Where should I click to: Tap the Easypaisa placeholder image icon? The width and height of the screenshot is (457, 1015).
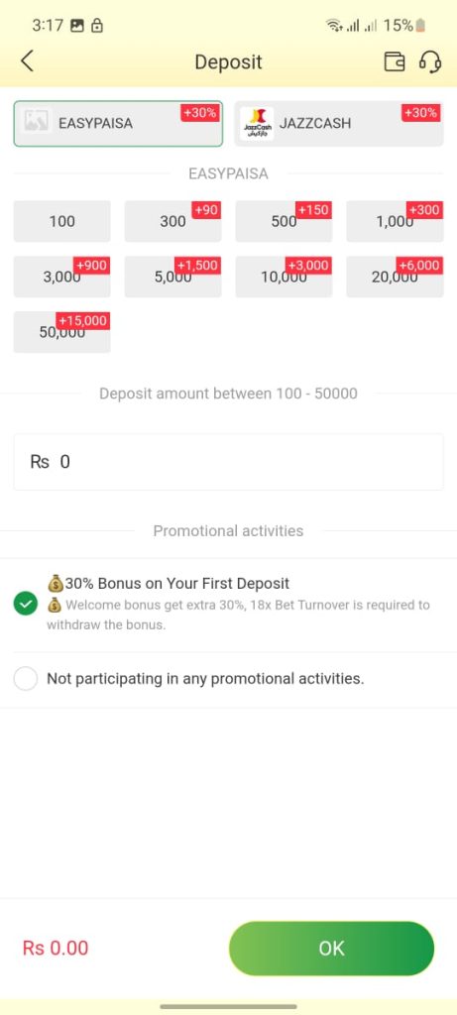point(35,122)
